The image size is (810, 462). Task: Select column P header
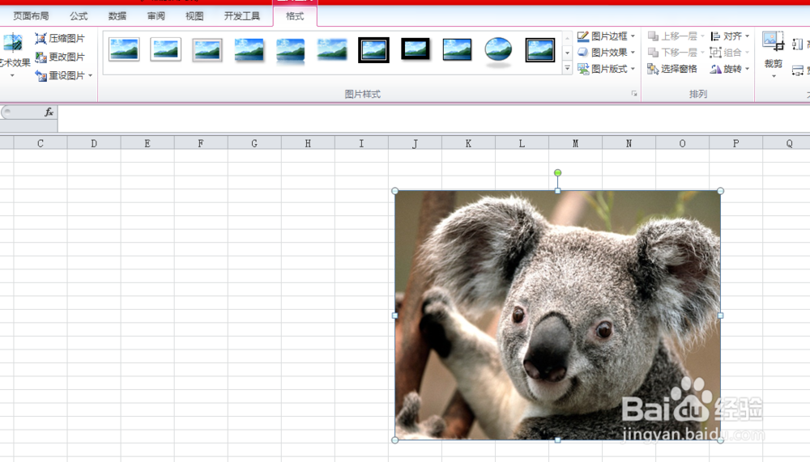click(735, 143)
